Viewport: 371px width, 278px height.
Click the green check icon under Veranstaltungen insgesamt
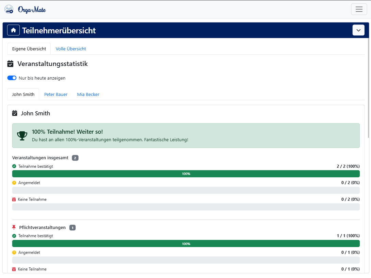(14, 166)
